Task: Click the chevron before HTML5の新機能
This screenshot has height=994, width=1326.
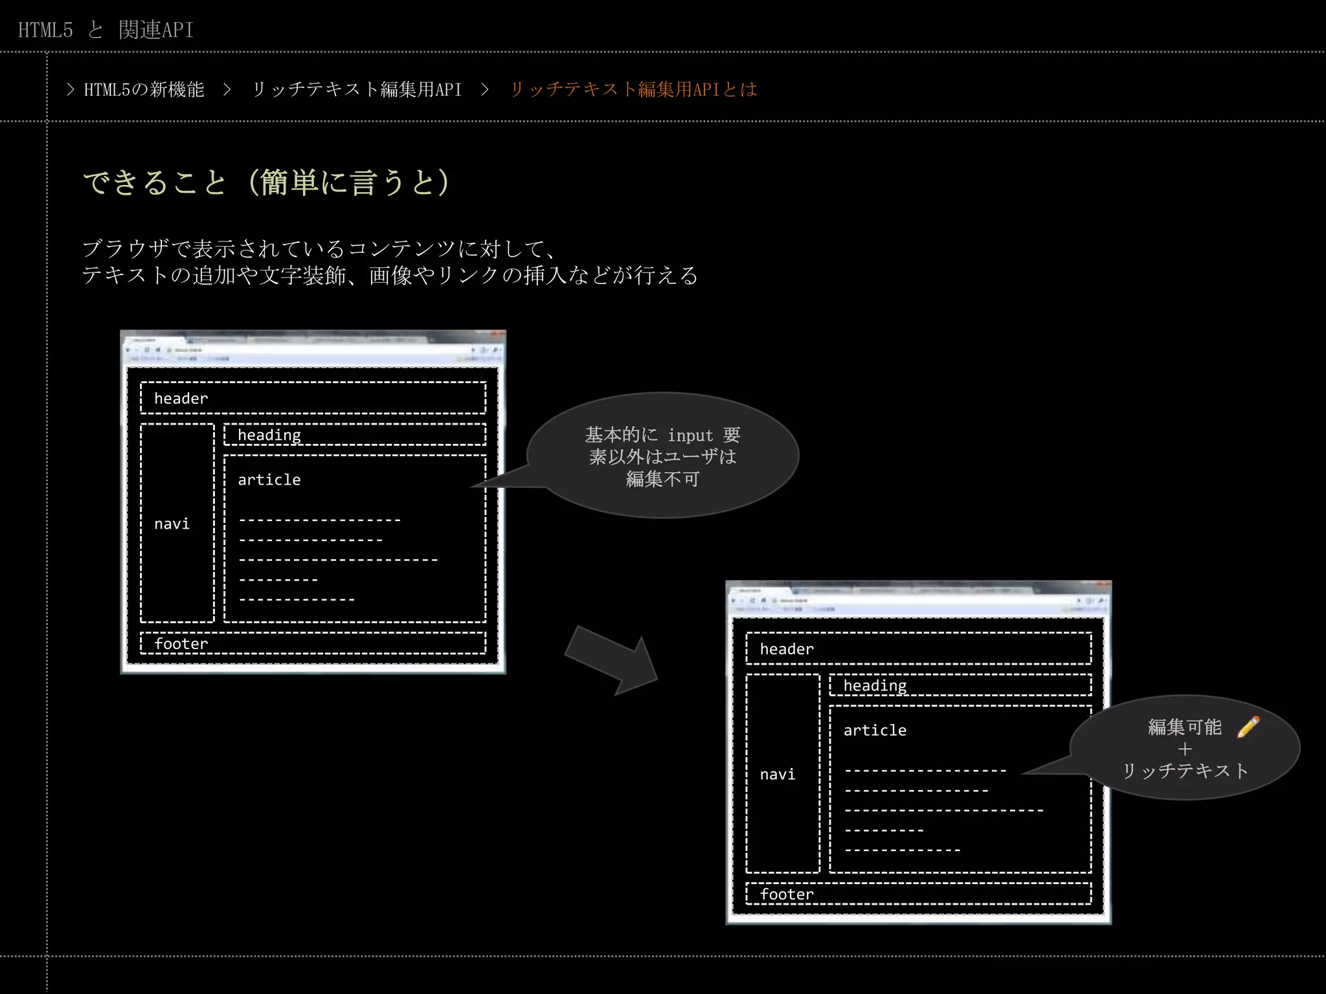Action: pyautogui.click(x=71, y=89)
